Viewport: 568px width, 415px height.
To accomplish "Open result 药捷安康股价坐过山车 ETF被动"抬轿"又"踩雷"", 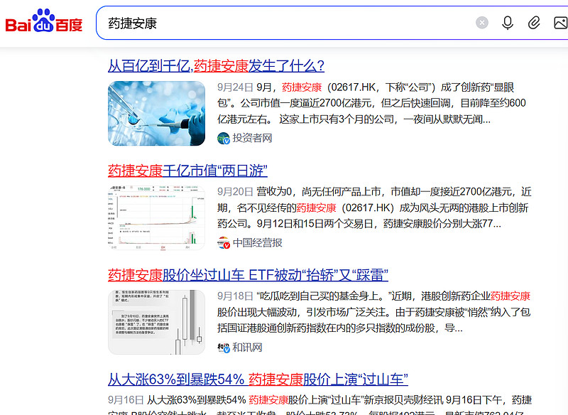I will (x=248, y=276).
